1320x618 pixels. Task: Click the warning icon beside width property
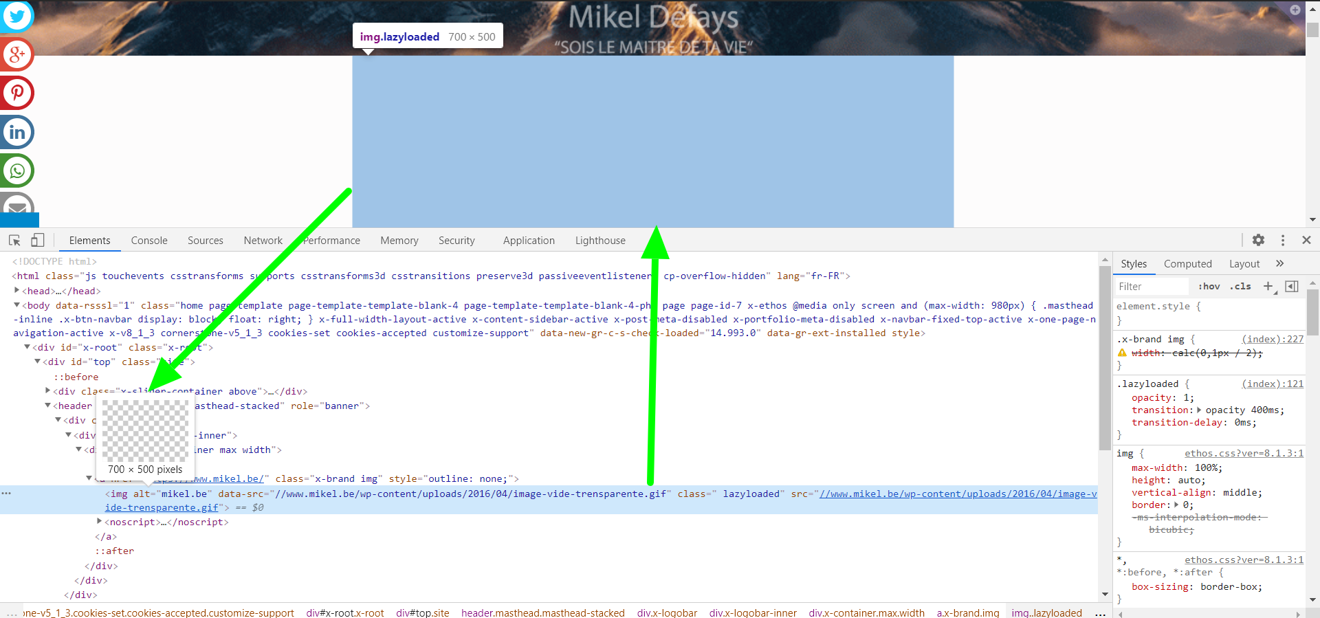[1122, 353]
